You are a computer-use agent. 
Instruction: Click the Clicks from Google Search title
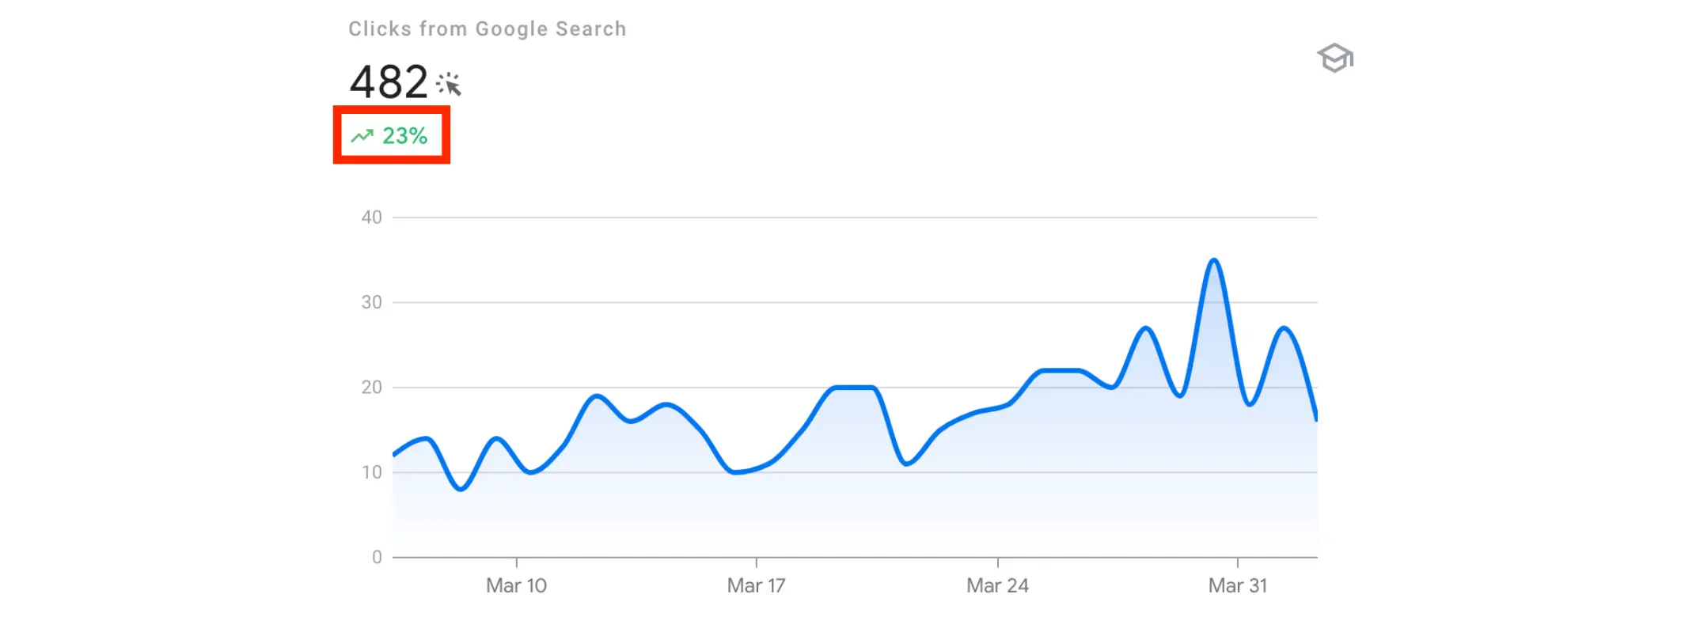click(488, 29)
